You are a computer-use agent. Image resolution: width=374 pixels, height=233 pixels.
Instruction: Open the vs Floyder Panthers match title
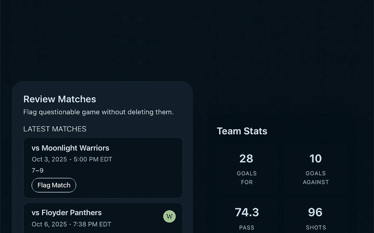(66, 213)
